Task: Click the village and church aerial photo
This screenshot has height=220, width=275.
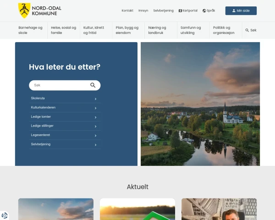Action: 200,104
